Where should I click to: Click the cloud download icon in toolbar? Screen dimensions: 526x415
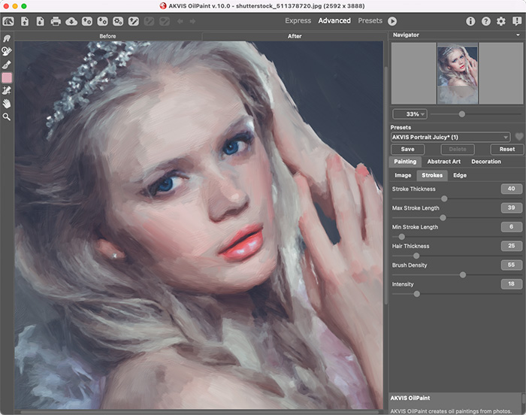pos(71,21)
